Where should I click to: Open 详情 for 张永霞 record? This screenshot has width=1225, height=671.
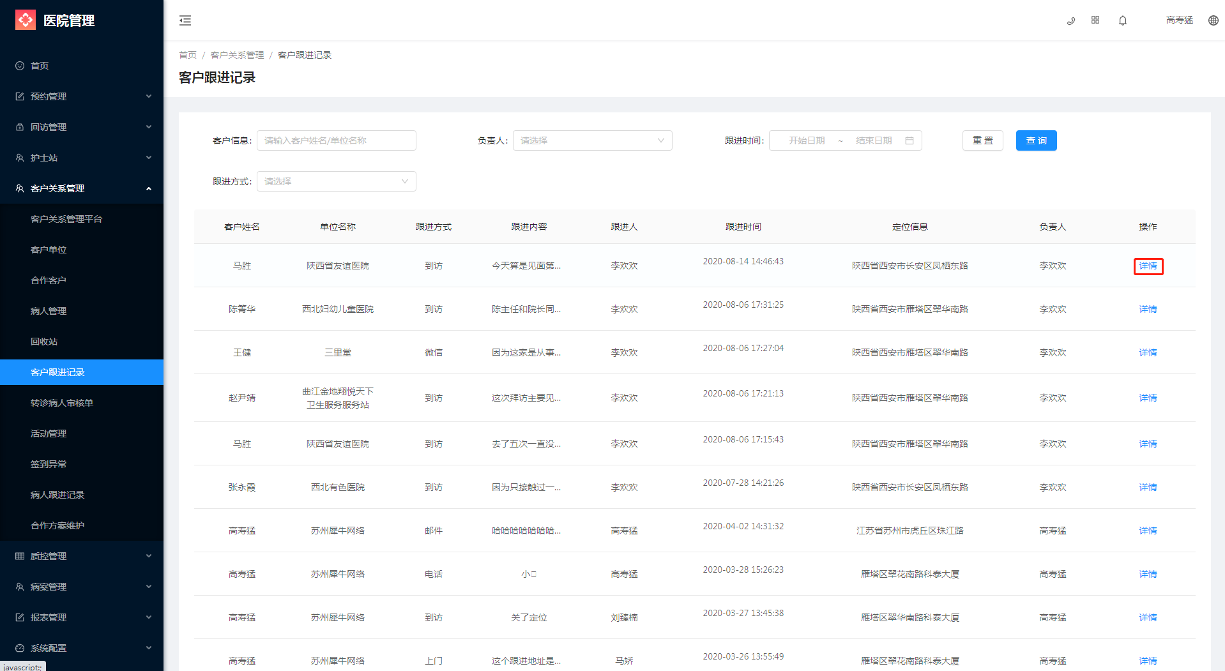1148,487
